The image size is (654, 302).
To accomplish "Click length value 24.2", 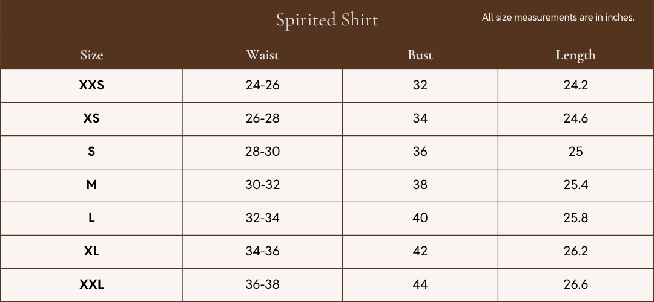I will [576, 85].
